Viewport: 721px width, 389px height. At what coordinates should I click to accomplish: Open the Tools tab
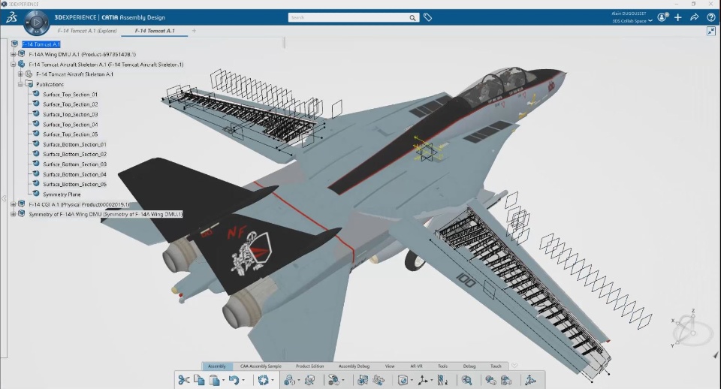coord(442,366)
